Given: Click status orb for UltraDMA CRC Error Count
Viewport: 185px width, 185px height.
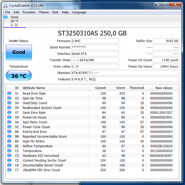Looking at the screenshot, I should [9, 170].
